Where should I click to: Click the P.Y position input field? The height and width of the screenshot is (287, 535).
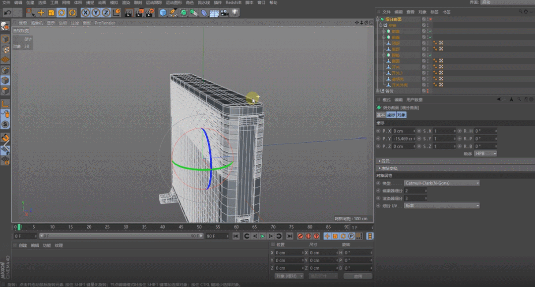[x=403, y=139]
